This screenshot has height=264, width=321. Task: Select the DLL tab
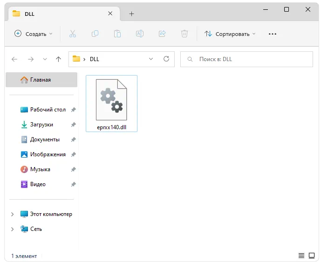point(63,14)
